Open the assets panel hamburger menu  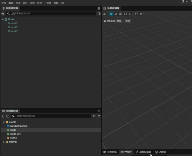click(99, 111)
